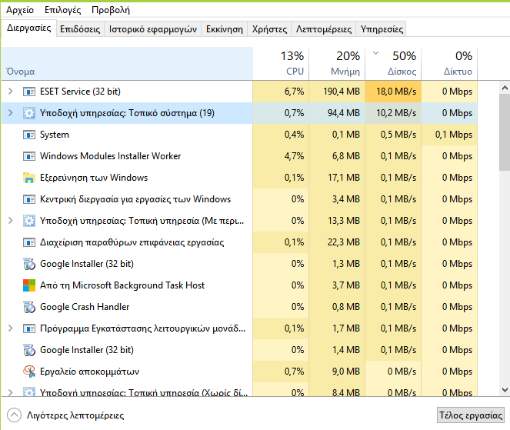Click the Microsoft Background Task Host icon
The height and width of the screenshot is (430, 510).
coord(29,285)
